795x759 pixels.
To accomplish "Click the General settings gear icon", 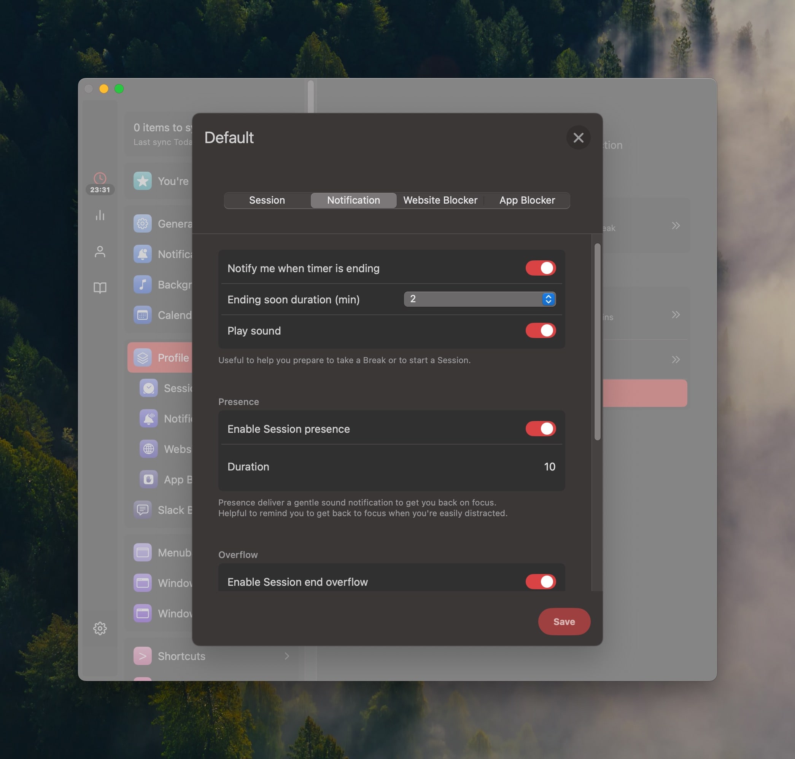I will tap(142, 223).
